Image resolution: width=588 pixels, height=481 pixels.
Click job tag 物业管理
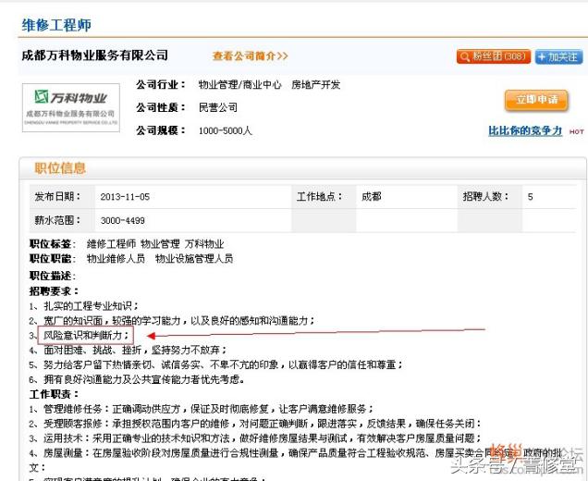[160, 244]
